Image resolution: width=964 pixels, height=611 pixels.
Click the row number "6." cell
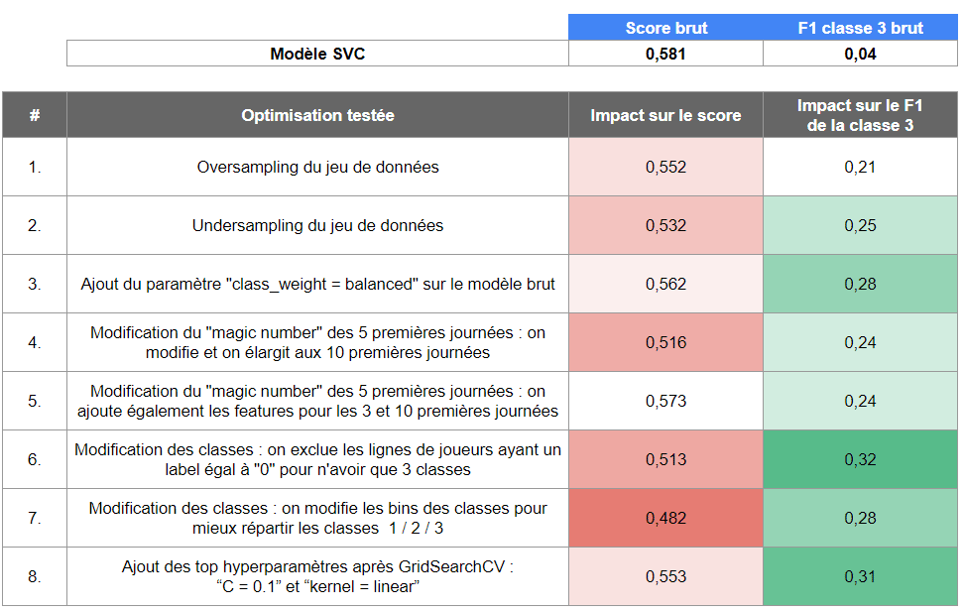coord(35,459)
